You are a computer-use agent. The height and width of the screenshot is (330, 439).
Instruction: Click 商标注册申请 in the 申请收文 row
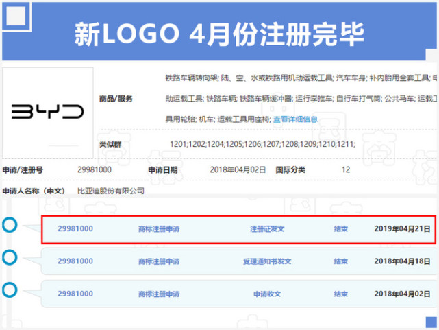tap(159, 294)
